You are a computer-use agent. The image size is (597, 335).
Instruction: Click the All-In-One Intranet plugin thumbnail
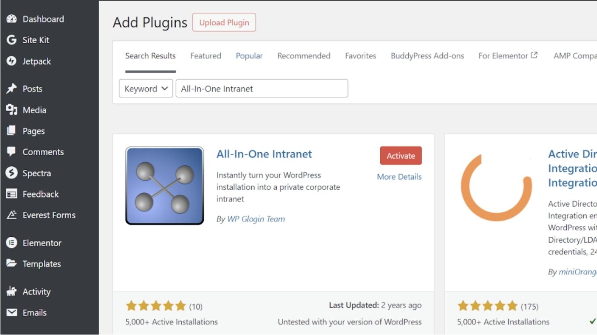tap(164, 186)
